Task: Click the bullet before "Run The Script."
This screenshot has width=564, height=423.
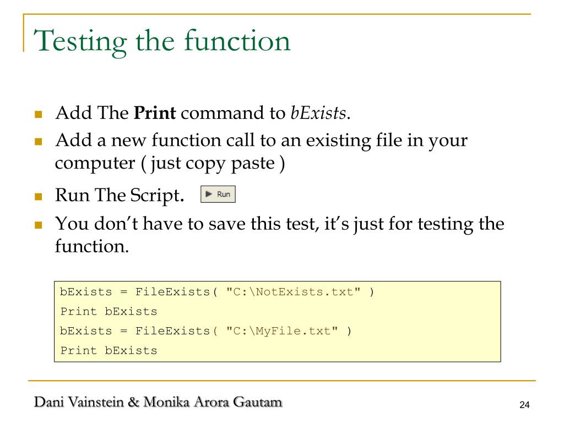Action: point(38,196)
